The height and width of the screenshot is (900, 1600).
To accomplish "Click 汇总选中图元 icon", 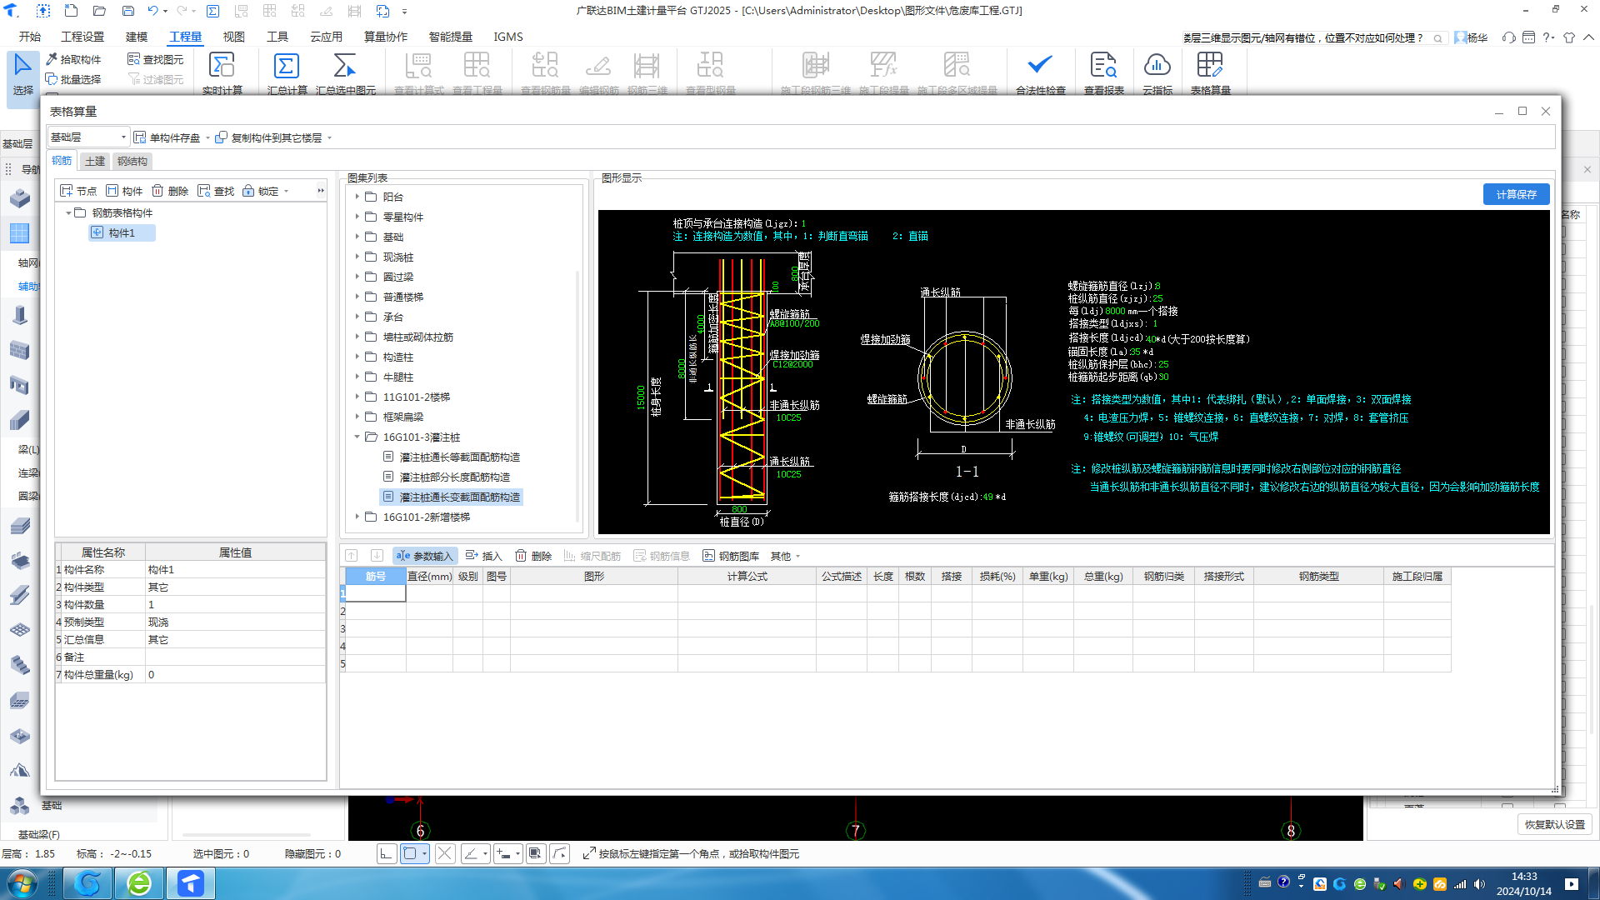I will pos(345,73).
